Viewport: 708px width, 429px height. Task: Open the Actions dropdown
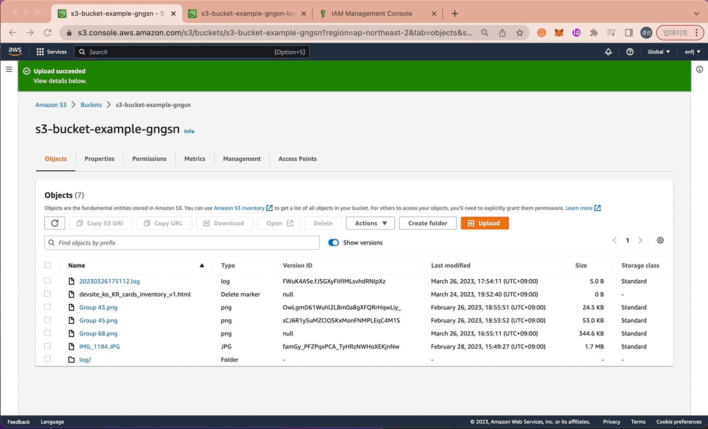[370, 223]
